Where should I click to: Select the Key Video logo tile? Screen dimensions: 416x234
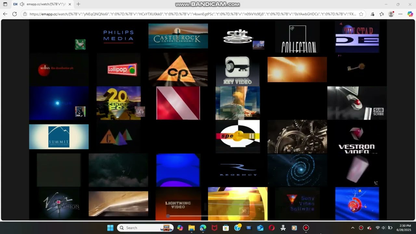point(238,70)
